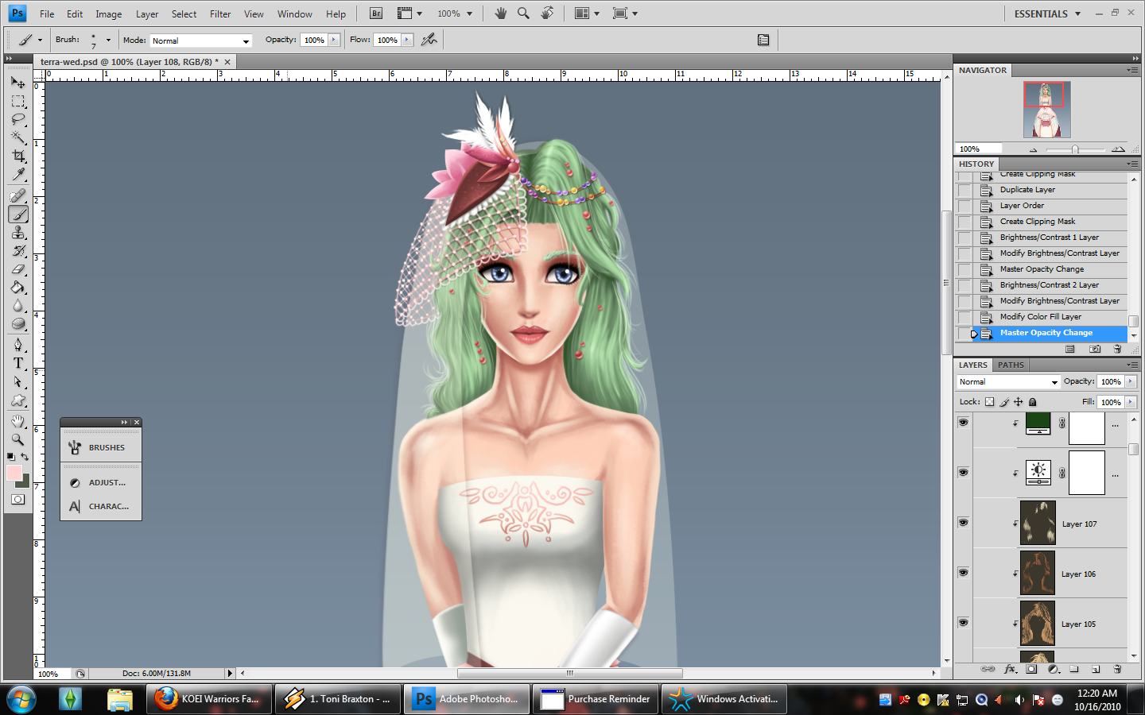Screen dimensions: 1145x715
Task: Select the Clone Stamp tool
Action: (x=17, y=233)
